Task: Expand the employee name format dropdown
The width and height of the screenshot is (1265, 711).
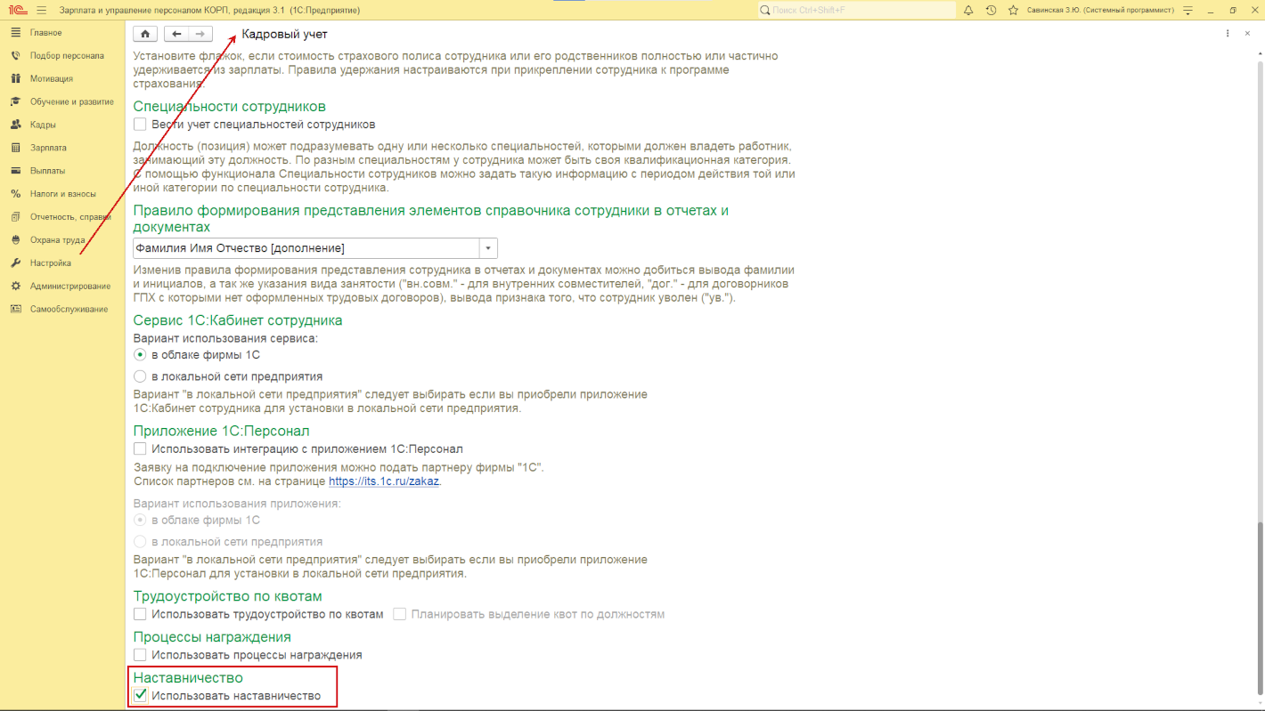Action: (488, 248)
